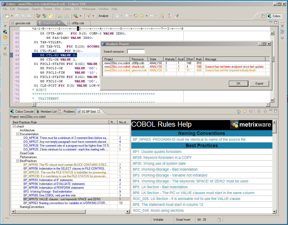The height and width of the screenshot is (225, 288).
Task: Open the BP1 Double quotes forbidden link
Action: tap(157, 152)
